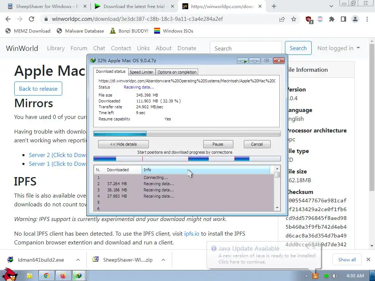Screen dimensions: 375x281
Task: Open the ipfs.io link
Action: (x=192, y=234)
